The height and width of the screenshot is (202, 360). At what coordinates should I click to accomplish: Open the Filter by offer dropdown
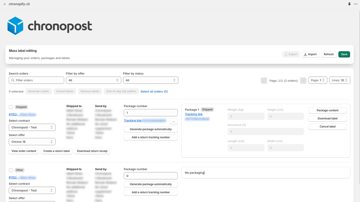93,80
